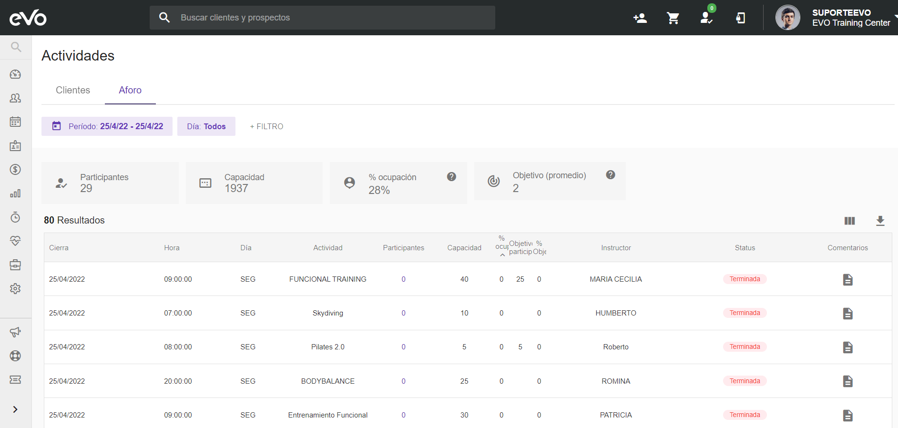
Task: Open the shopping cart icon
Action: point(673,18)
